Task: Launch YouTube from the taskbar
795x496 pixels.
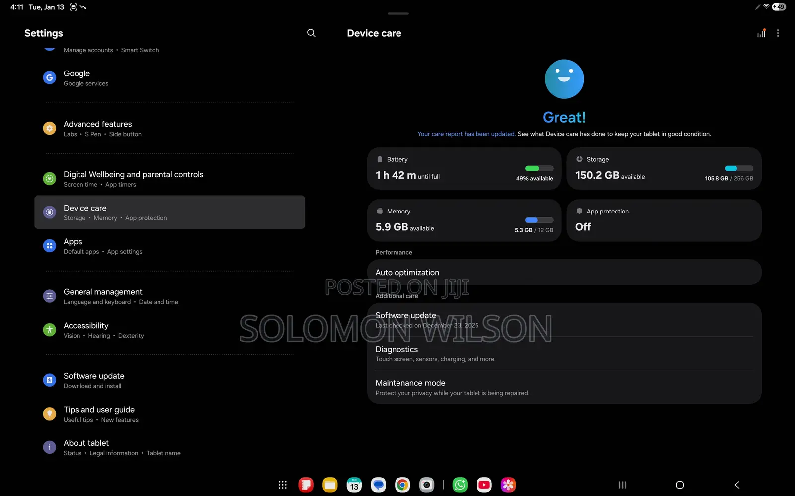Action: (484, 485)
